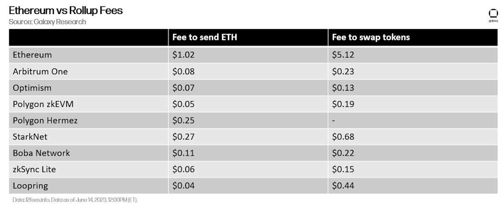Image resolution: width=503 pixels, height=208 pixels.
Task: Click the $0.44 Loopring swap fee cell
Action: (x=343, y=186)
